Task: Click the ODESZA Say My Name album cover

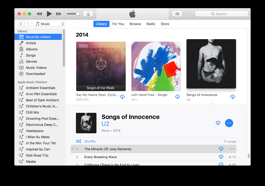Action: tap(101, 66)
